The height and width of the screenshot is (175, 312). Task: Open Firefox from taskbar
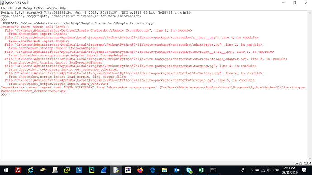pyautogui.click(x=140, y=170)
